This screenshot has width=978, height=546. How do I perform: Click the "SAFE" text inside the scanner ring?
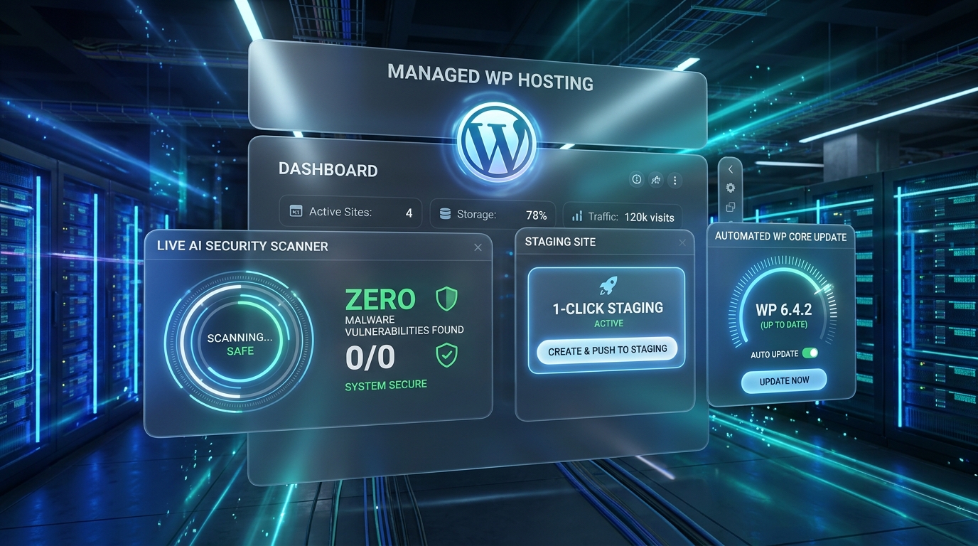point(240,351)
